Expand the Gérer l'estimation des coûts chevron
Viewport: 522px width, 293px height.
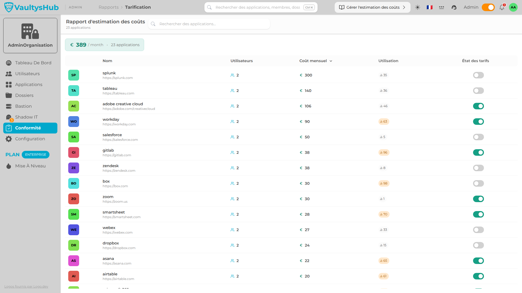click(404, 7)
